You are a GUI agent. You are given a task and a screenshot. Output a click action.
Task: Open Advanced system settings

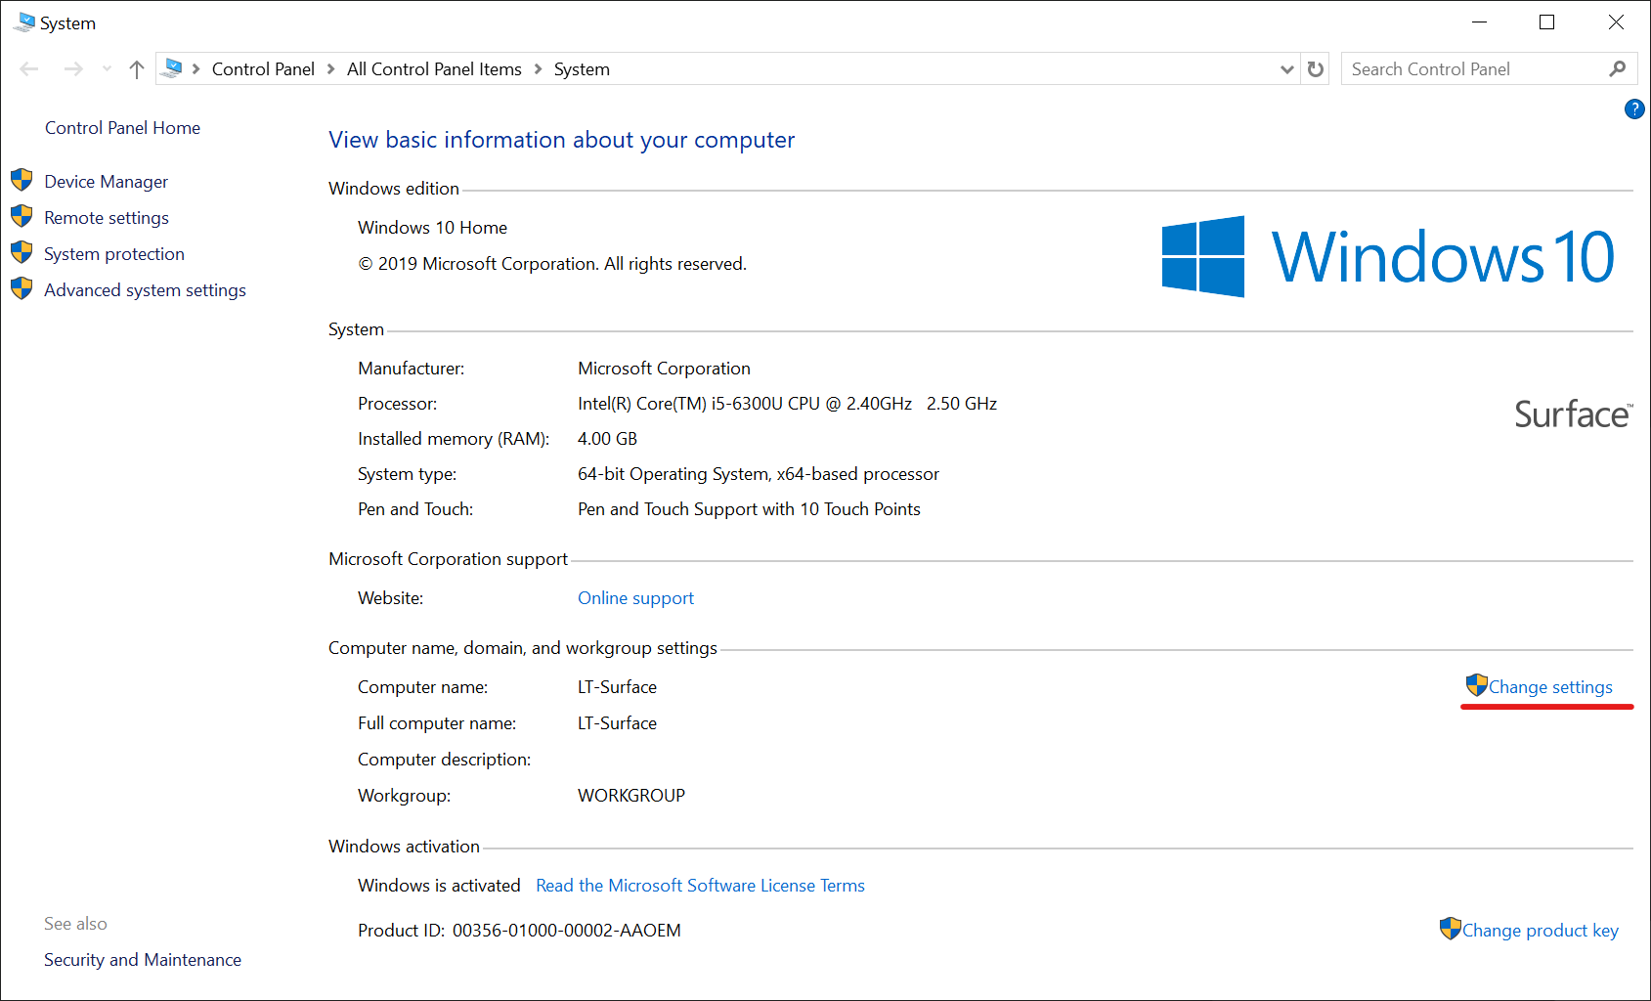(144, 289)
